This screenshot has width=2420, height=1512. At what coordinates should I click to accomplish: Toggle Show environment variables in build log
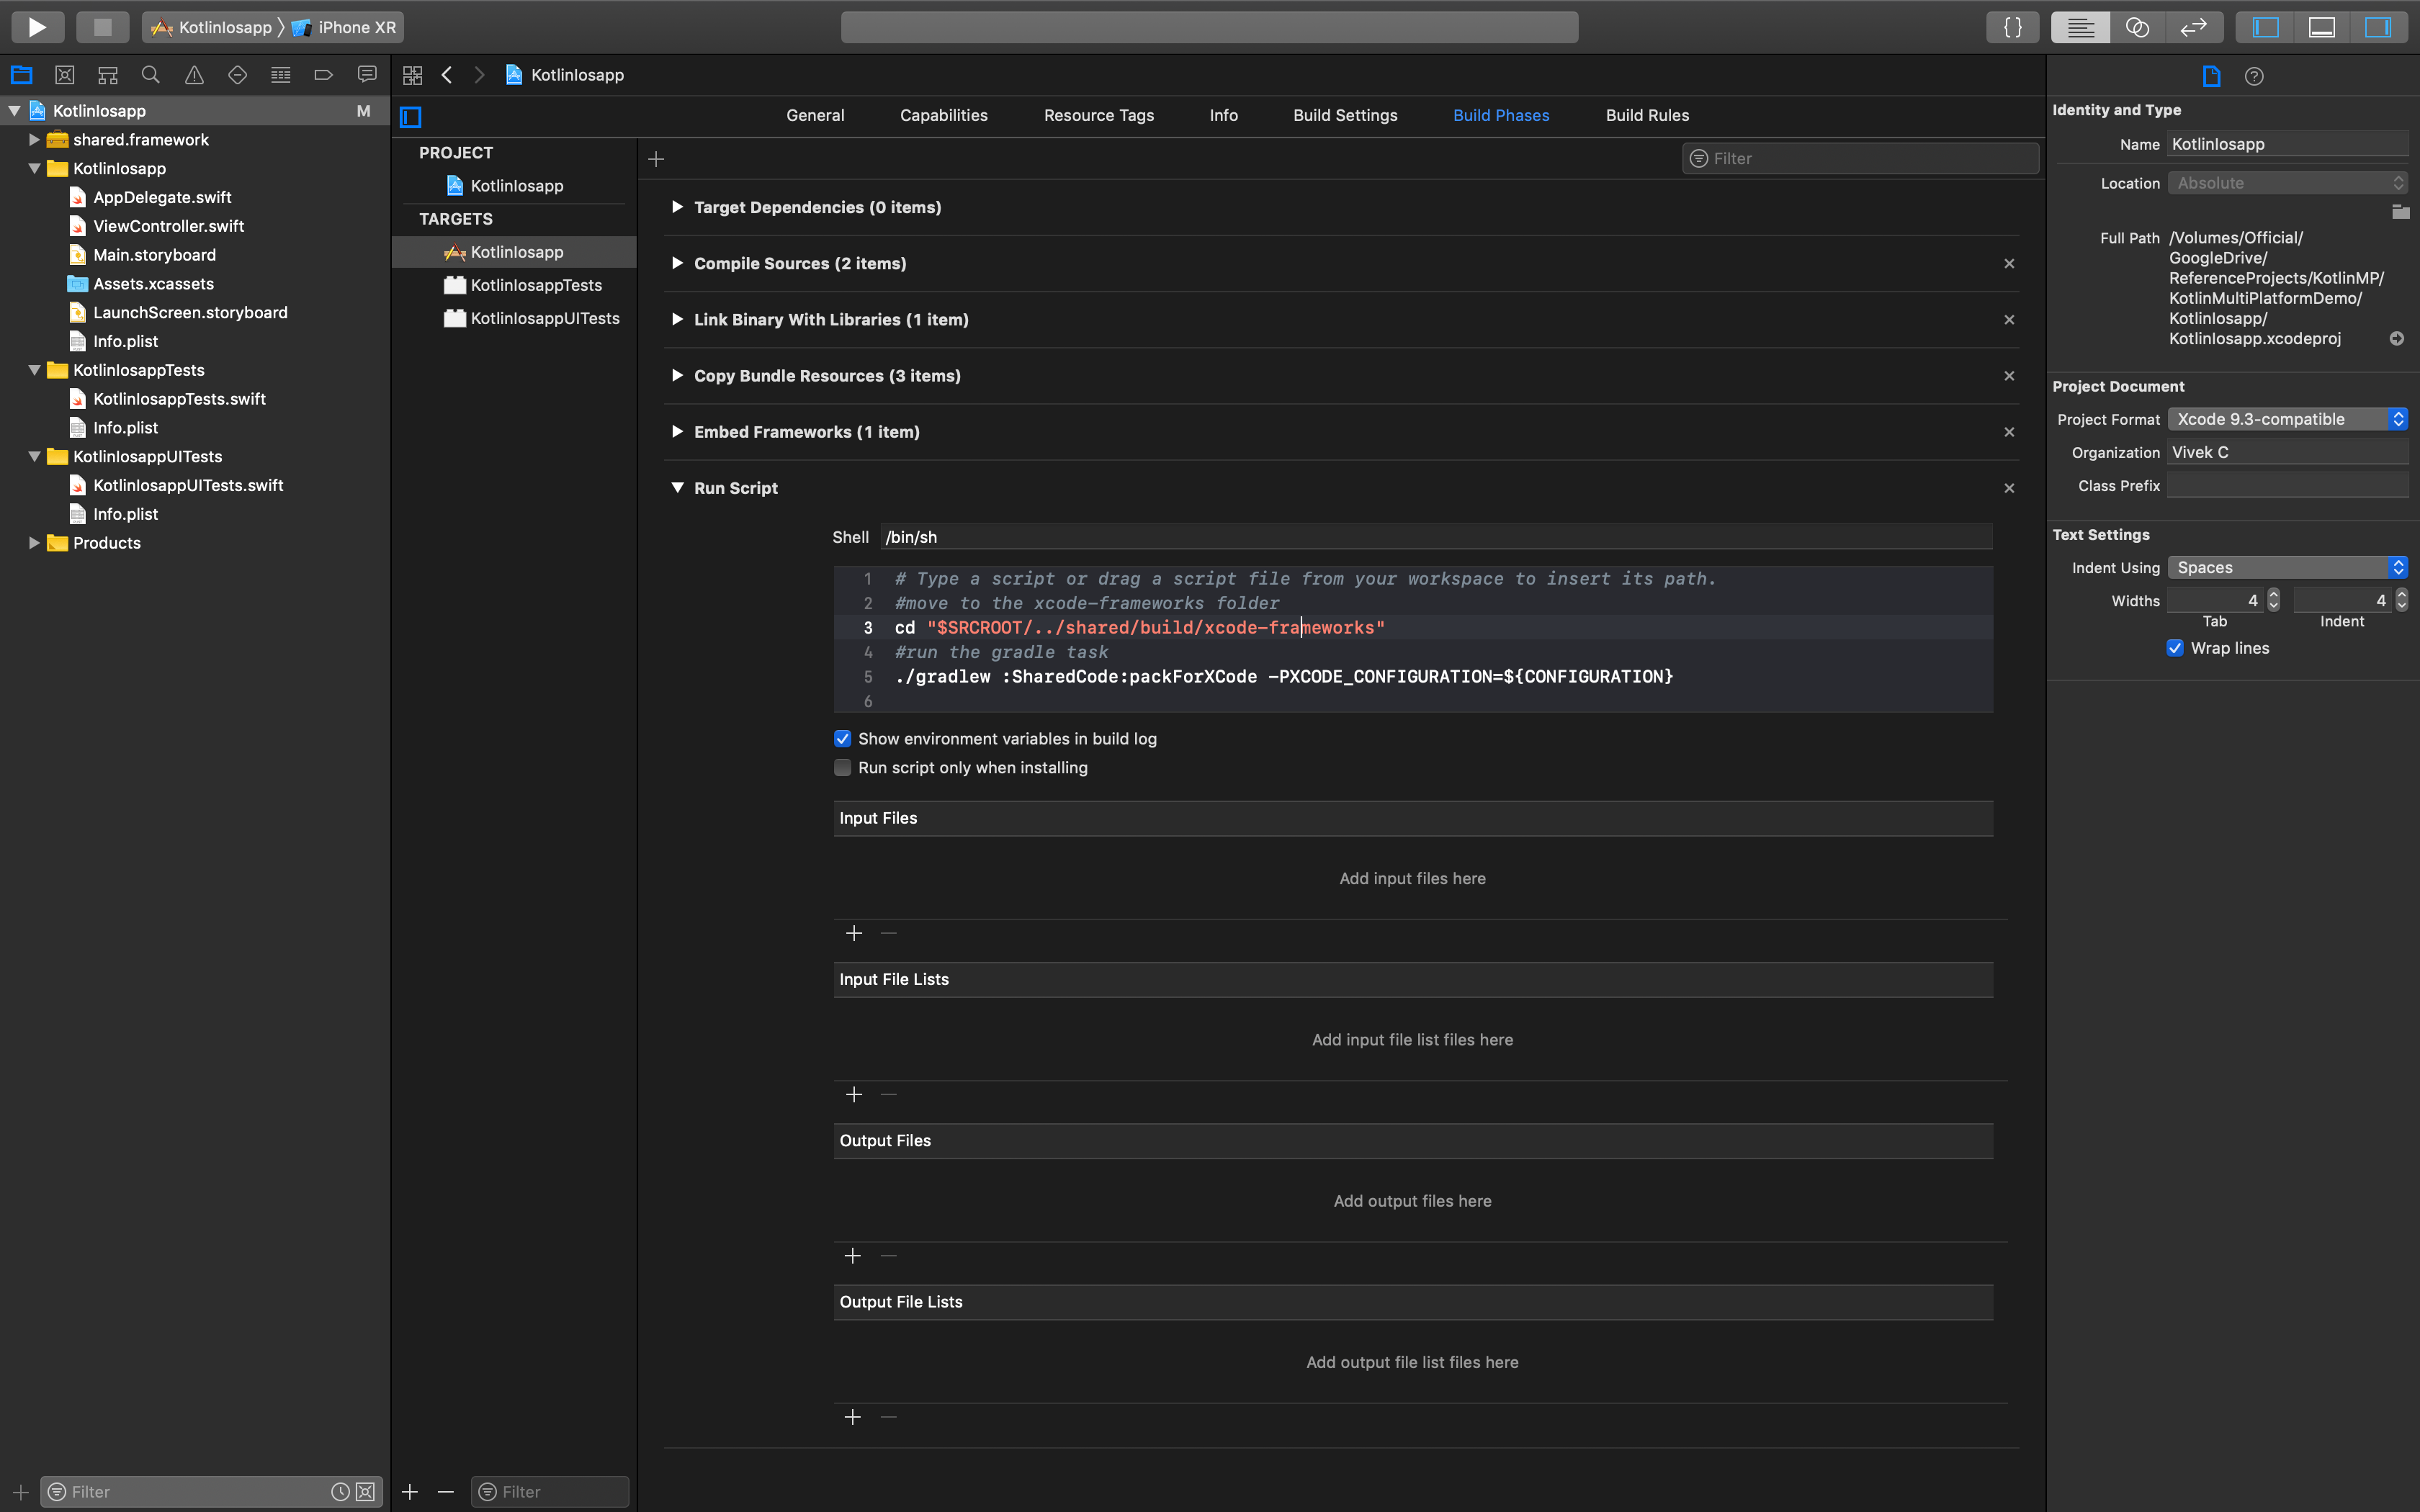[x=842, y=739]
